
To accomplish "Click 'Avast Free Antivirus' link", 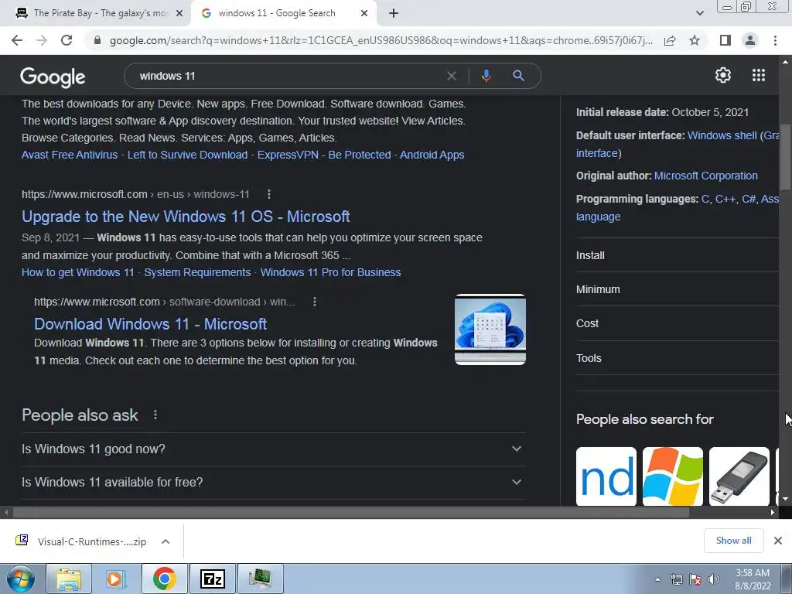I will point(70,155).
